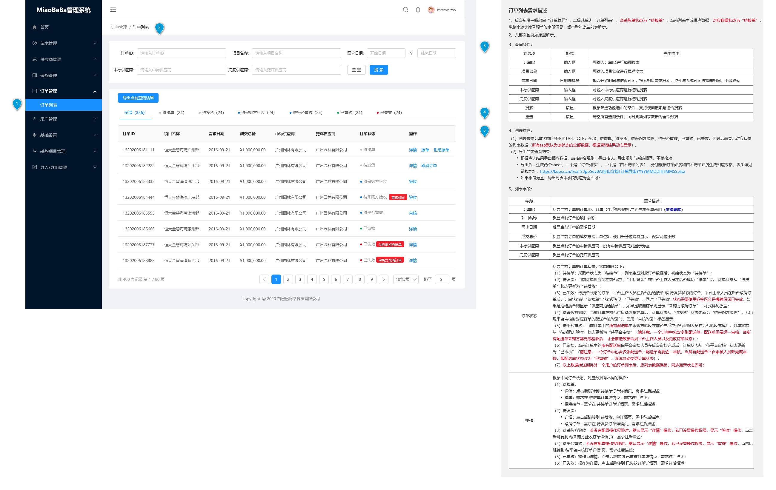Click 拒绝接单 for order 13202006181111

(441, 150)
